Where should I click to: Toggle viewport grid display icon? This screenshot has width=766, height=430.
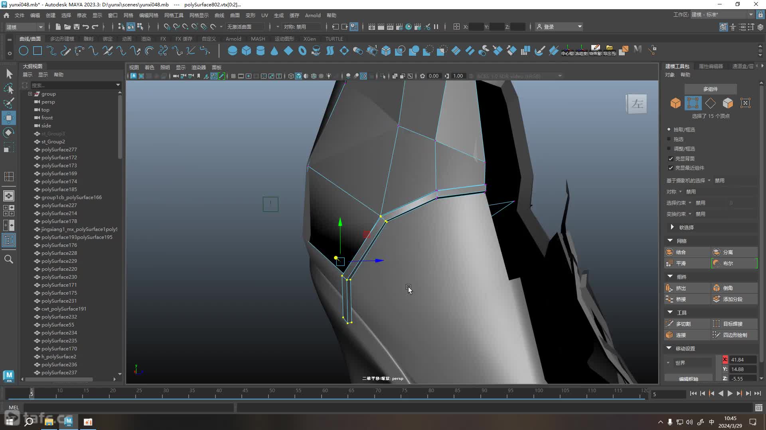[x=233, y=76]
